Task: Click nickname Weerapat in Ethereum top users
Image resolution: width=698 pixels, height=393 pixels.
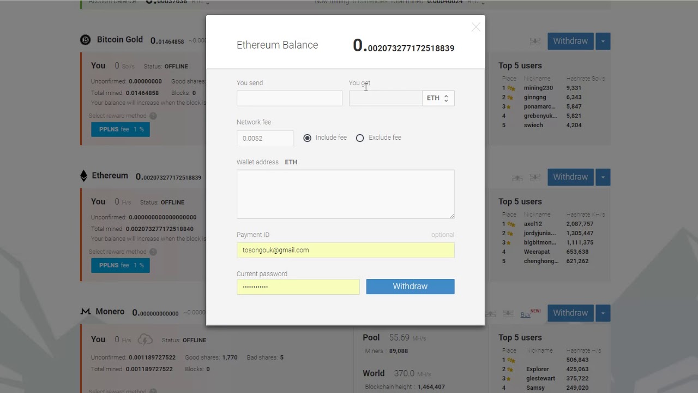Action: tap(538, 252)
